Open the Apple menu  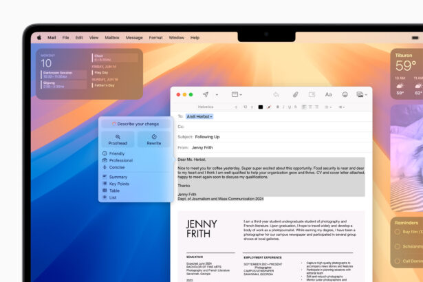39,38
